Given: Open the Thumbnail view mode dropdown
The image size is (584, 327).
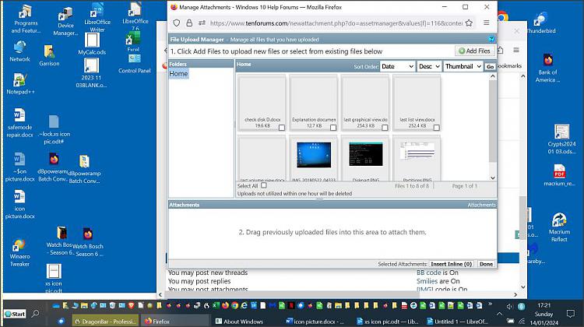Looking at the screenshot, I should tap(463, 66).
